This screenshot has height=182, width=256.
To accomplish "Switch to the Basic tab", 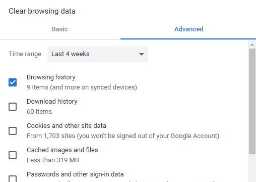I will coord(60,29).
